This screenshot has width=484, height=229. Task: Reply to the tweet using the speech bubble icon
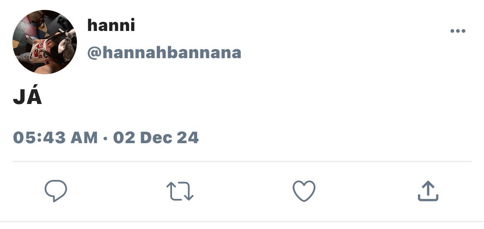pyautogui.click(x=56, y=191)
